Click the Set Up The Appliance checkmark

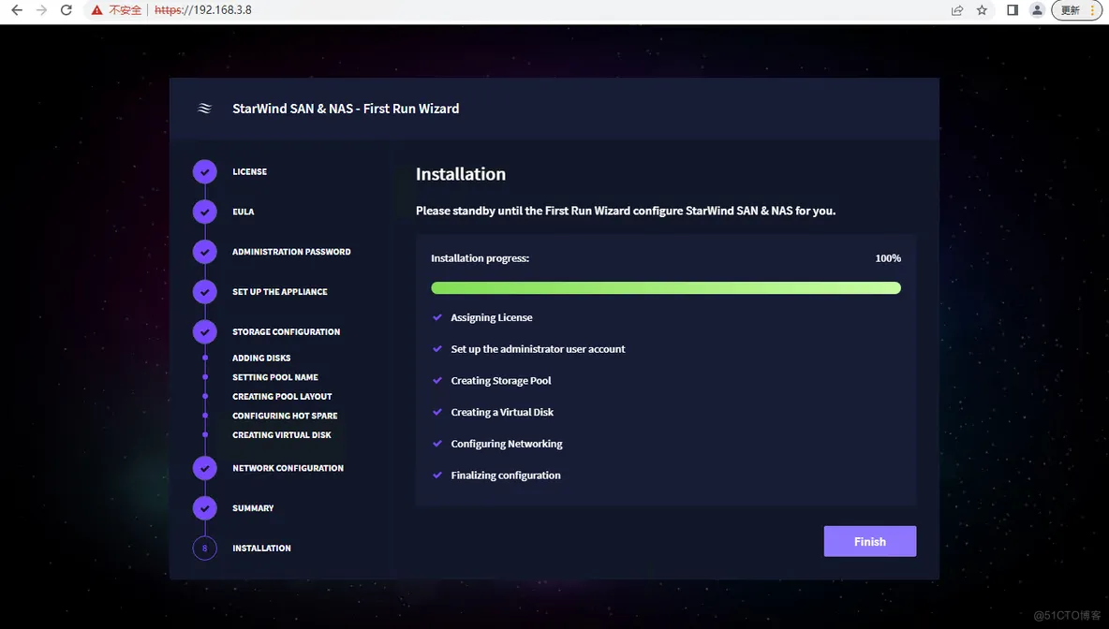(x=204, y=291)
